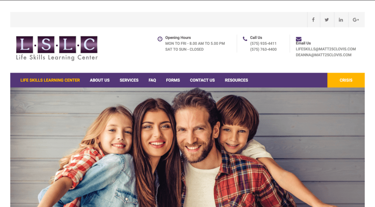
Task: Click the envelope icon above Email Us
Action: click(x=299, y=39)
